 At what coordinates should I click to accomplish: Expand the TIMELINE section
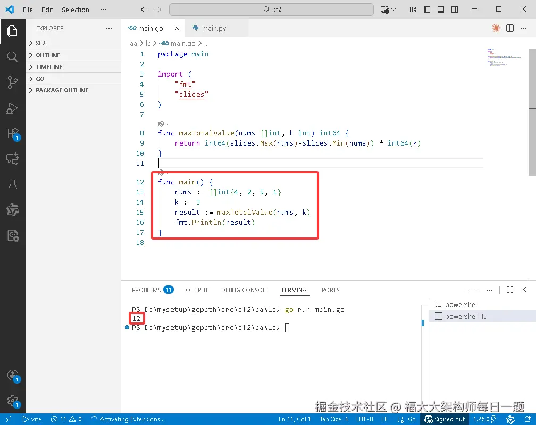click(73, 66)
